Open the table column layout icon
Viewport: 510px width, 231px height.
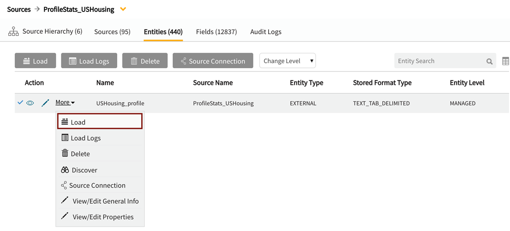point(506,61)
